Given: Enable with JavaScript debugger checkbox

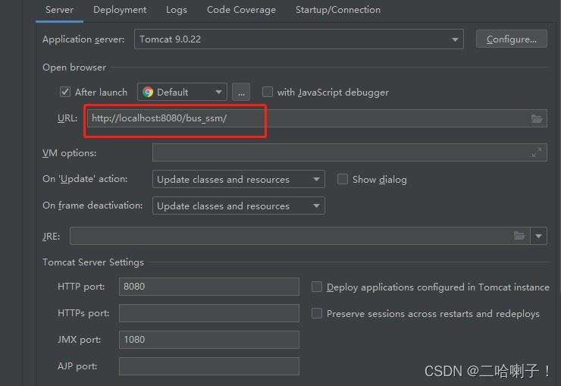Looking at the screenshot, I should pos(268,92).
